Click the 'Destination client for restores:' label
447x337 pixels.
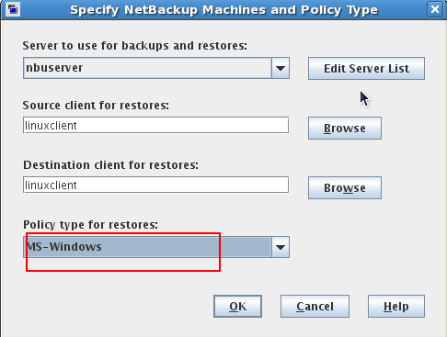pyautogui.click(x=110, y=165)
